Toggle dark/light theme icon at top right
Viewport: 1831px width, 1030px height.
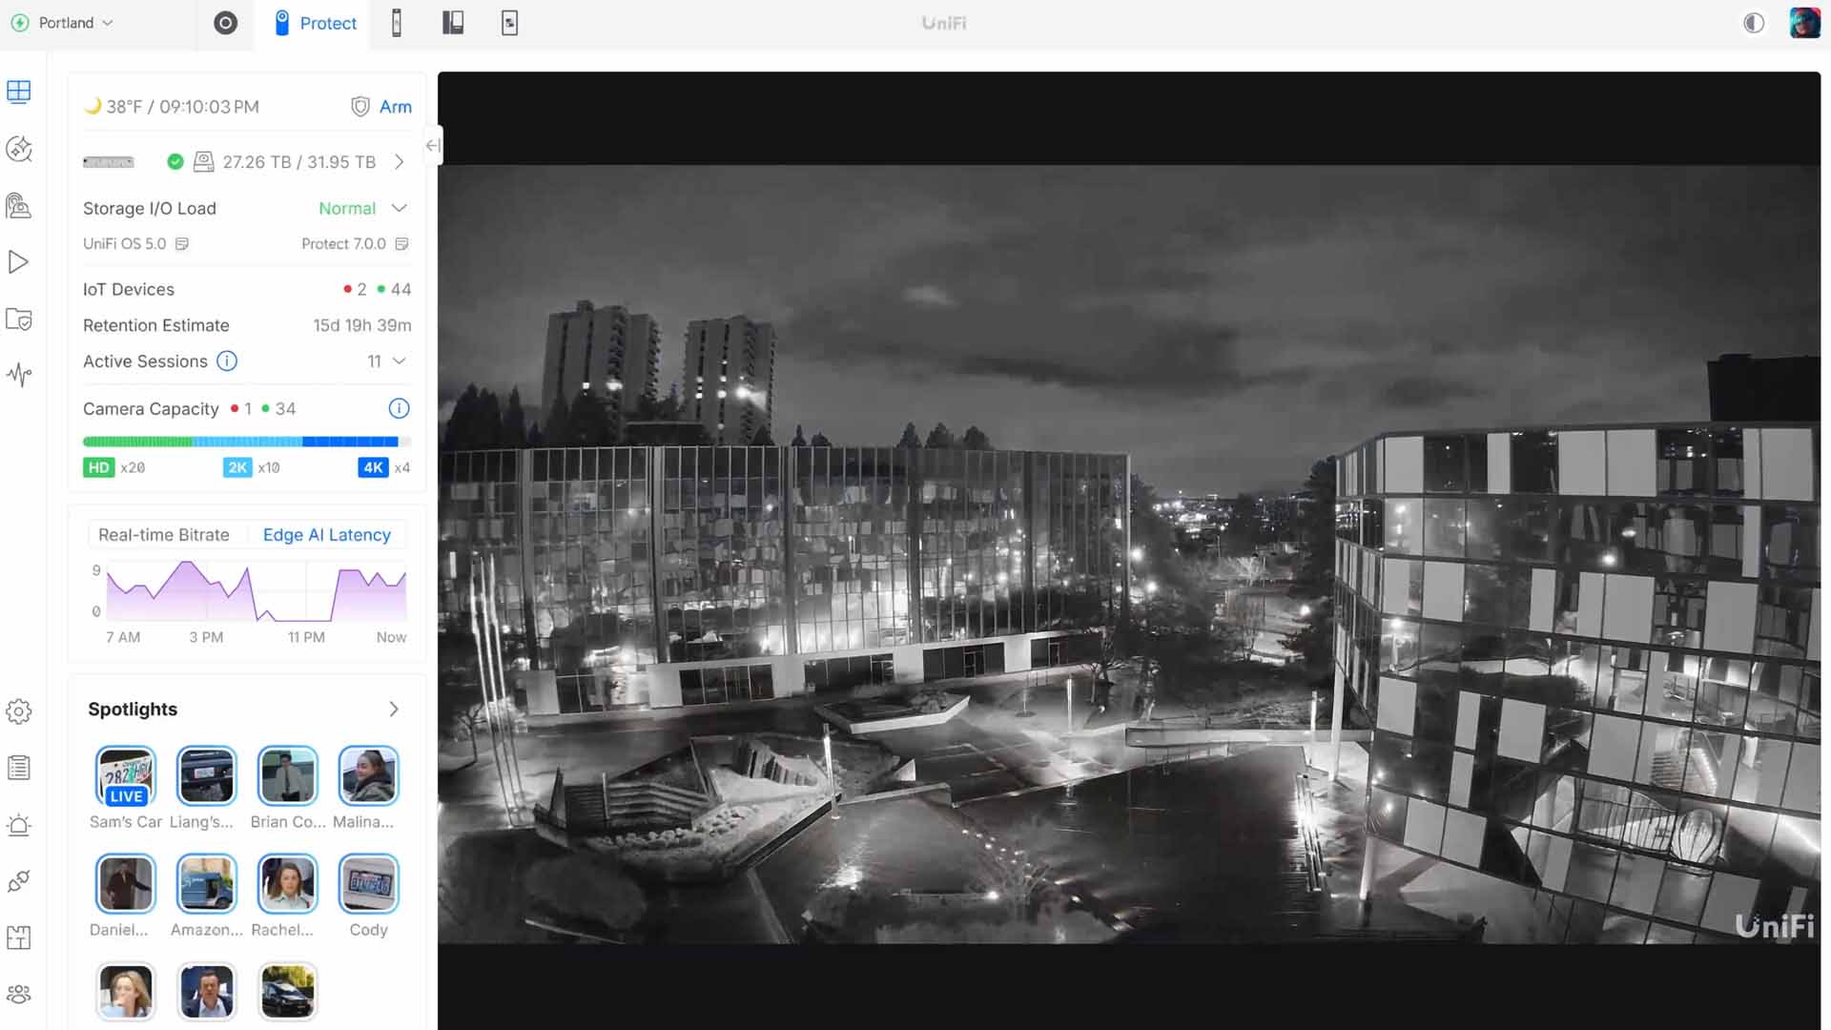click(x=1753, y=23)
